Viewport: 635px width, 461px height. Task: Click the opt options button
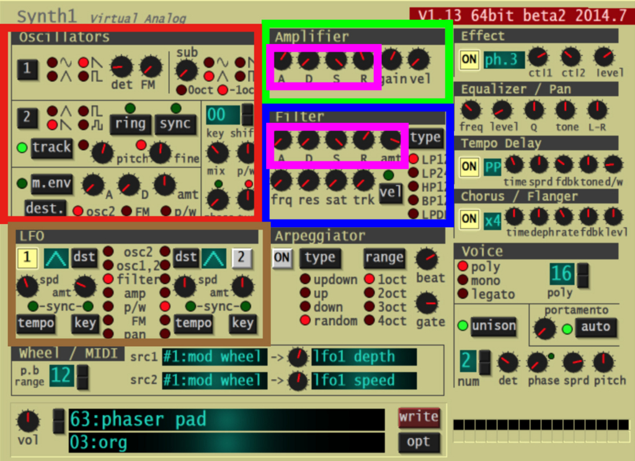click(x=419, y=442)
